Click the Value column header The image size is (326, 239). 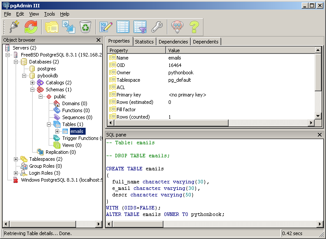tap(240, 50)
